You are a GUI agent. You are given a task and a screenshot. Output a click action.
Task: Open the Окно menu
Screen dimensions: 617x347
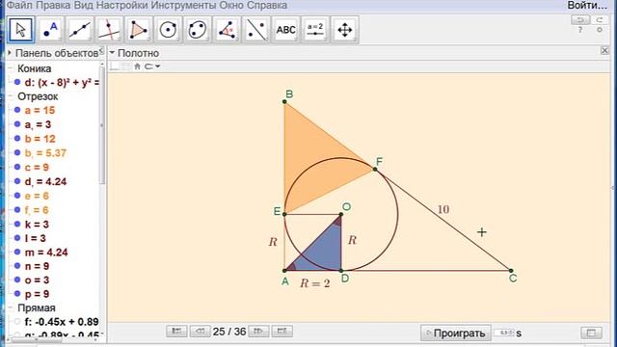(x=231, y=6)
